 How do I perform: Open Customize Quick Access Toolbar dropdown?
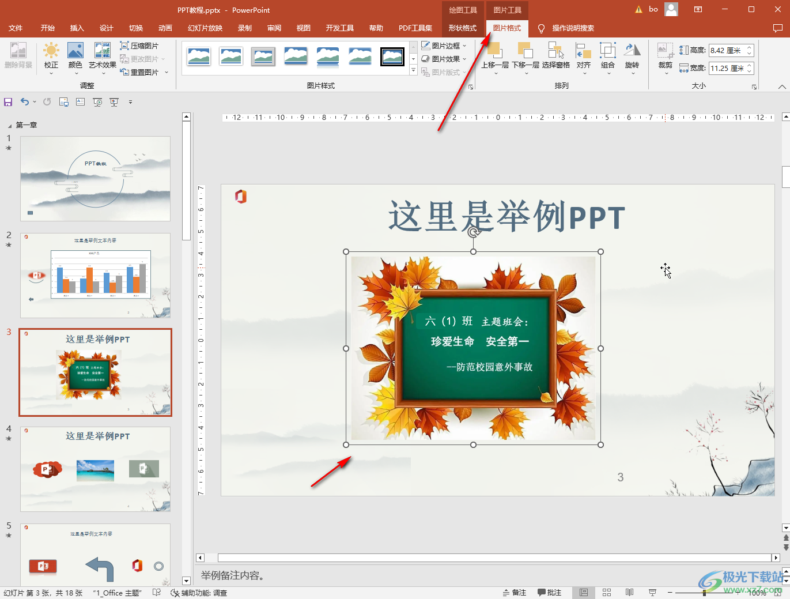(x=130, y=102)
